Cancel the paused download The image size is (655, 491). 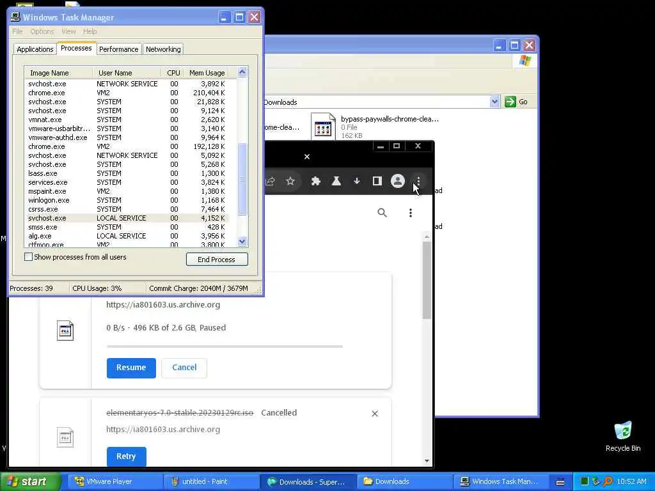tap(184, 368)
